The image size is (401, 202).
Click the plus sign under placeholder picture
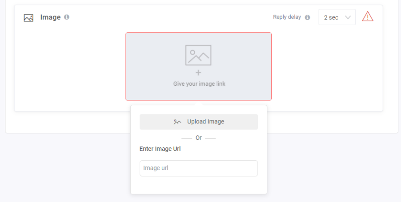pos(198,73)
